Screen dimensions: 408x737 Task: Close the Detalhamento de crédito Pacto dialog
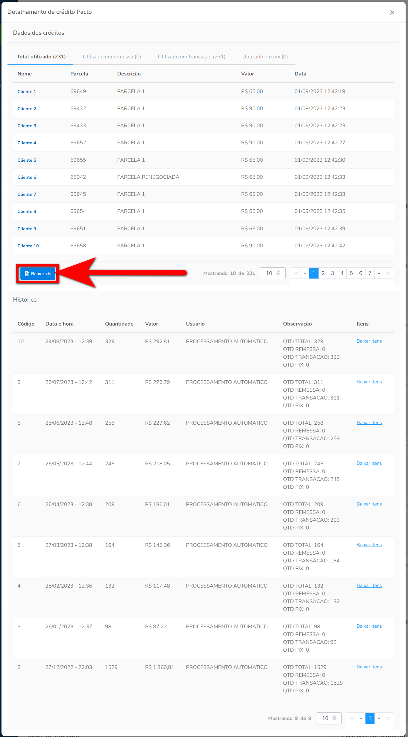pos(392,12)
